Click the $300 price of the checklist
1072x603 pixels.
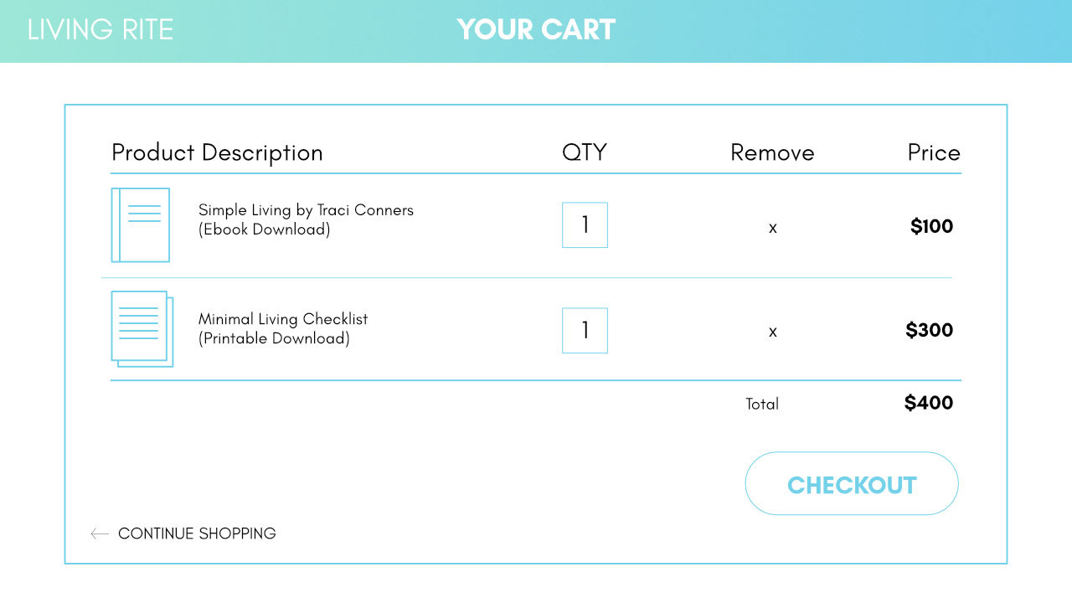pyautogui.click(x=930, y=330)
